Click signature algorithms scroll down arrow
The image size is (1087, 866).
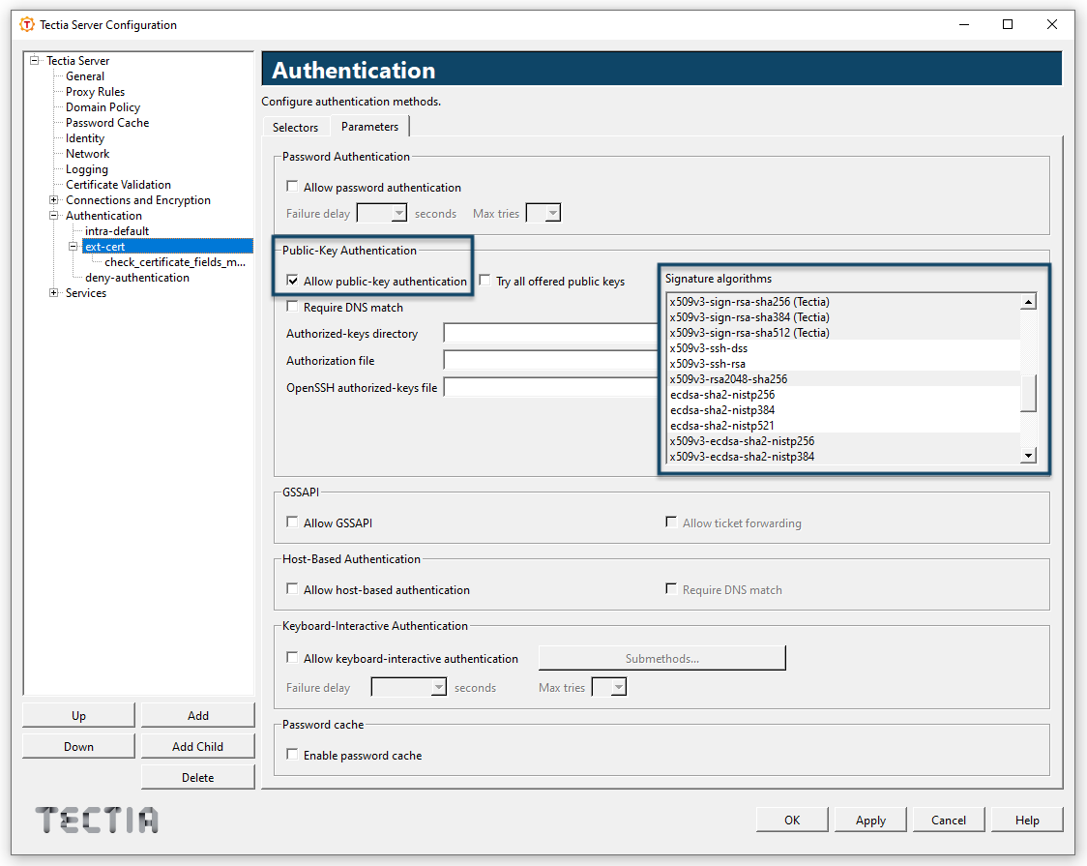[1029, 455]
